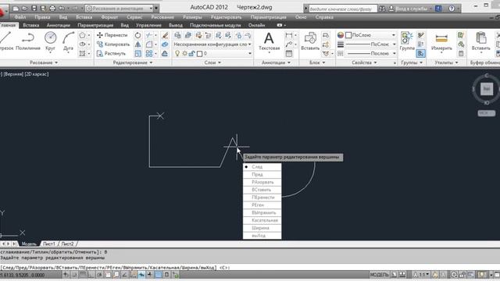Click the Mirror tool icon
This screenshot has width=500, height=281.
[137, 44]
